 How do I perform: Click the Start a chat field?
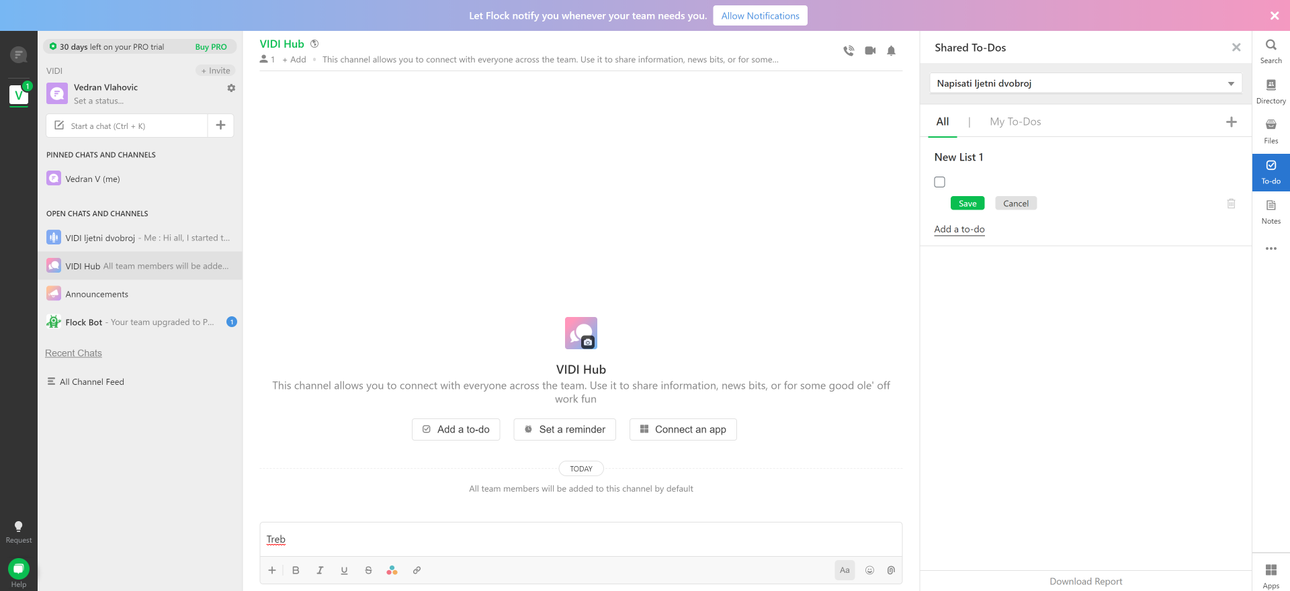pos(127,126)
